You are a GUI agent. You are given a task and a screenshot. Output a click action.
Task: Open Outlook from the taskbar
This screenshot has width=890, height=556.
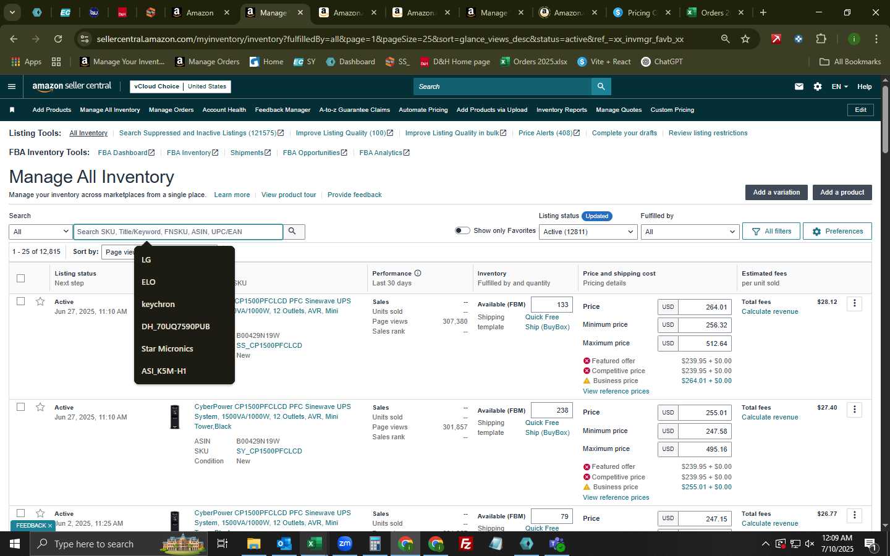tap(284, 544)
